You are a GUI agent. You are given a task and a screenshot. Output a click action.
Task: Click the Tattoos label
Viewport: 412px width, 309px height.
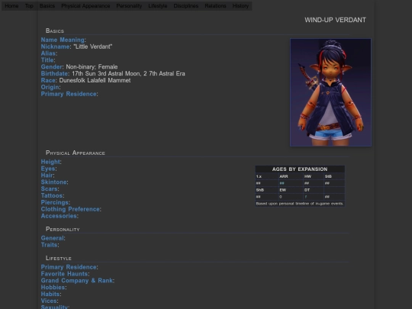(52, 196)
